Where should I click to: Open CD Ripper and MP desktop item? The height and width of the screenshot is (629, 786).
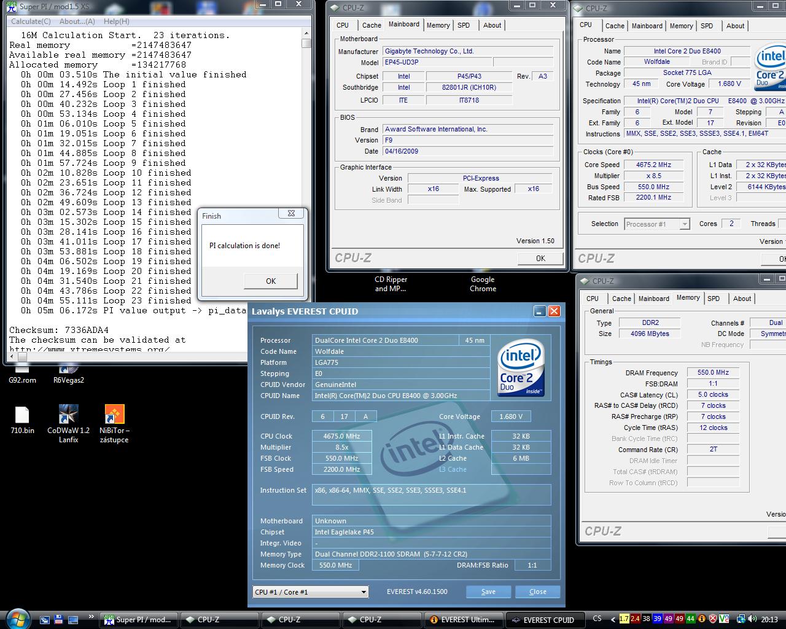coord(391,284)
